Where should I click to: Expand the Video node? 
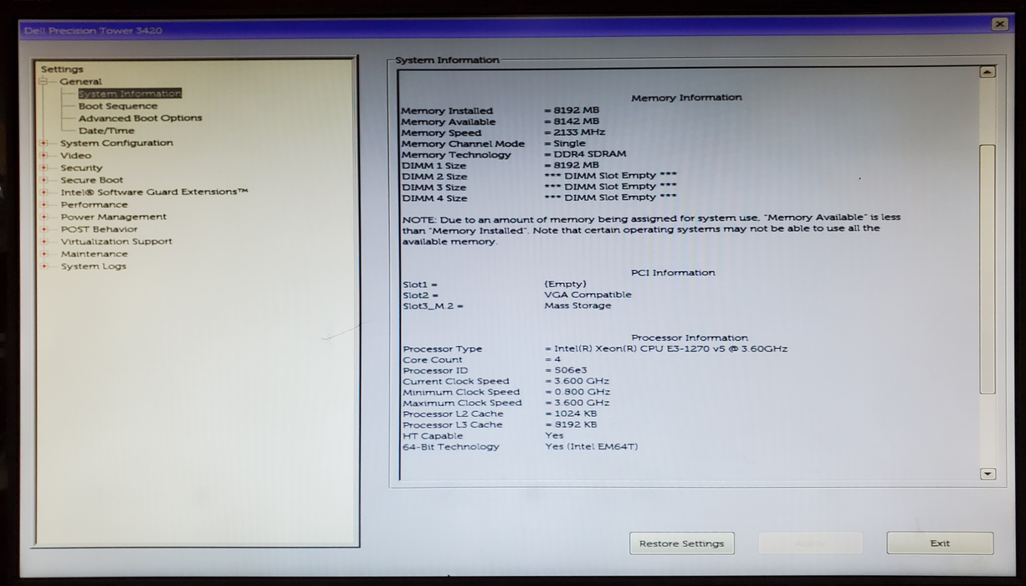pos(44,155)
